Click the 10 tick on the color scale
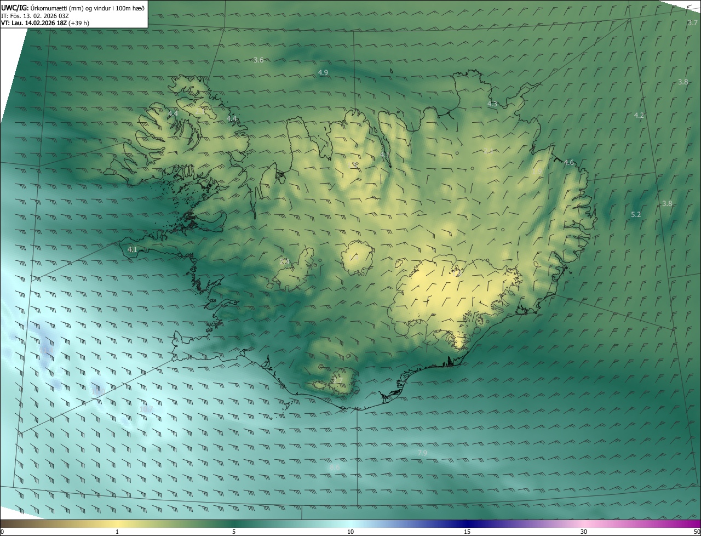Image resolution: width=701 pixels, height=536 pixels. coord(350,532)
